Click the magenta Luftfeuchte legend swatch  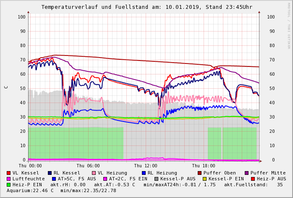(x=9, y=179)
